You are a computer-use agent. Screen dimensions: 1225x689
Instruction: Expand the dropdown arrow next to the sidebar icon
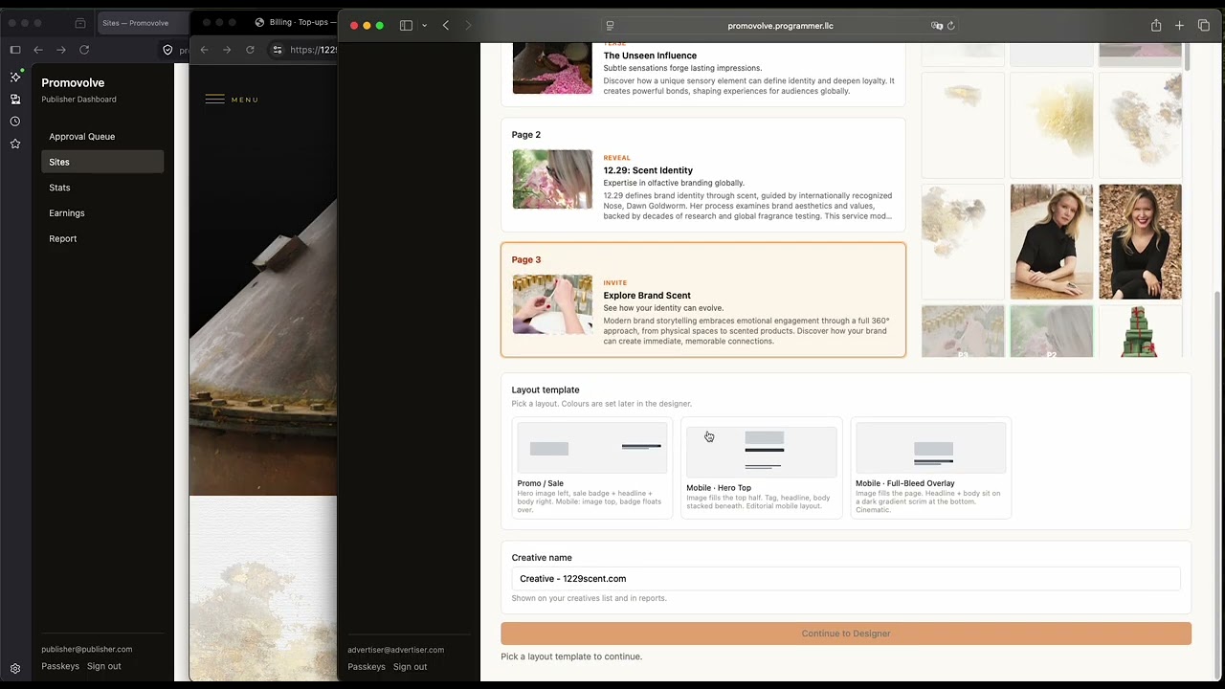pos(424,26)
